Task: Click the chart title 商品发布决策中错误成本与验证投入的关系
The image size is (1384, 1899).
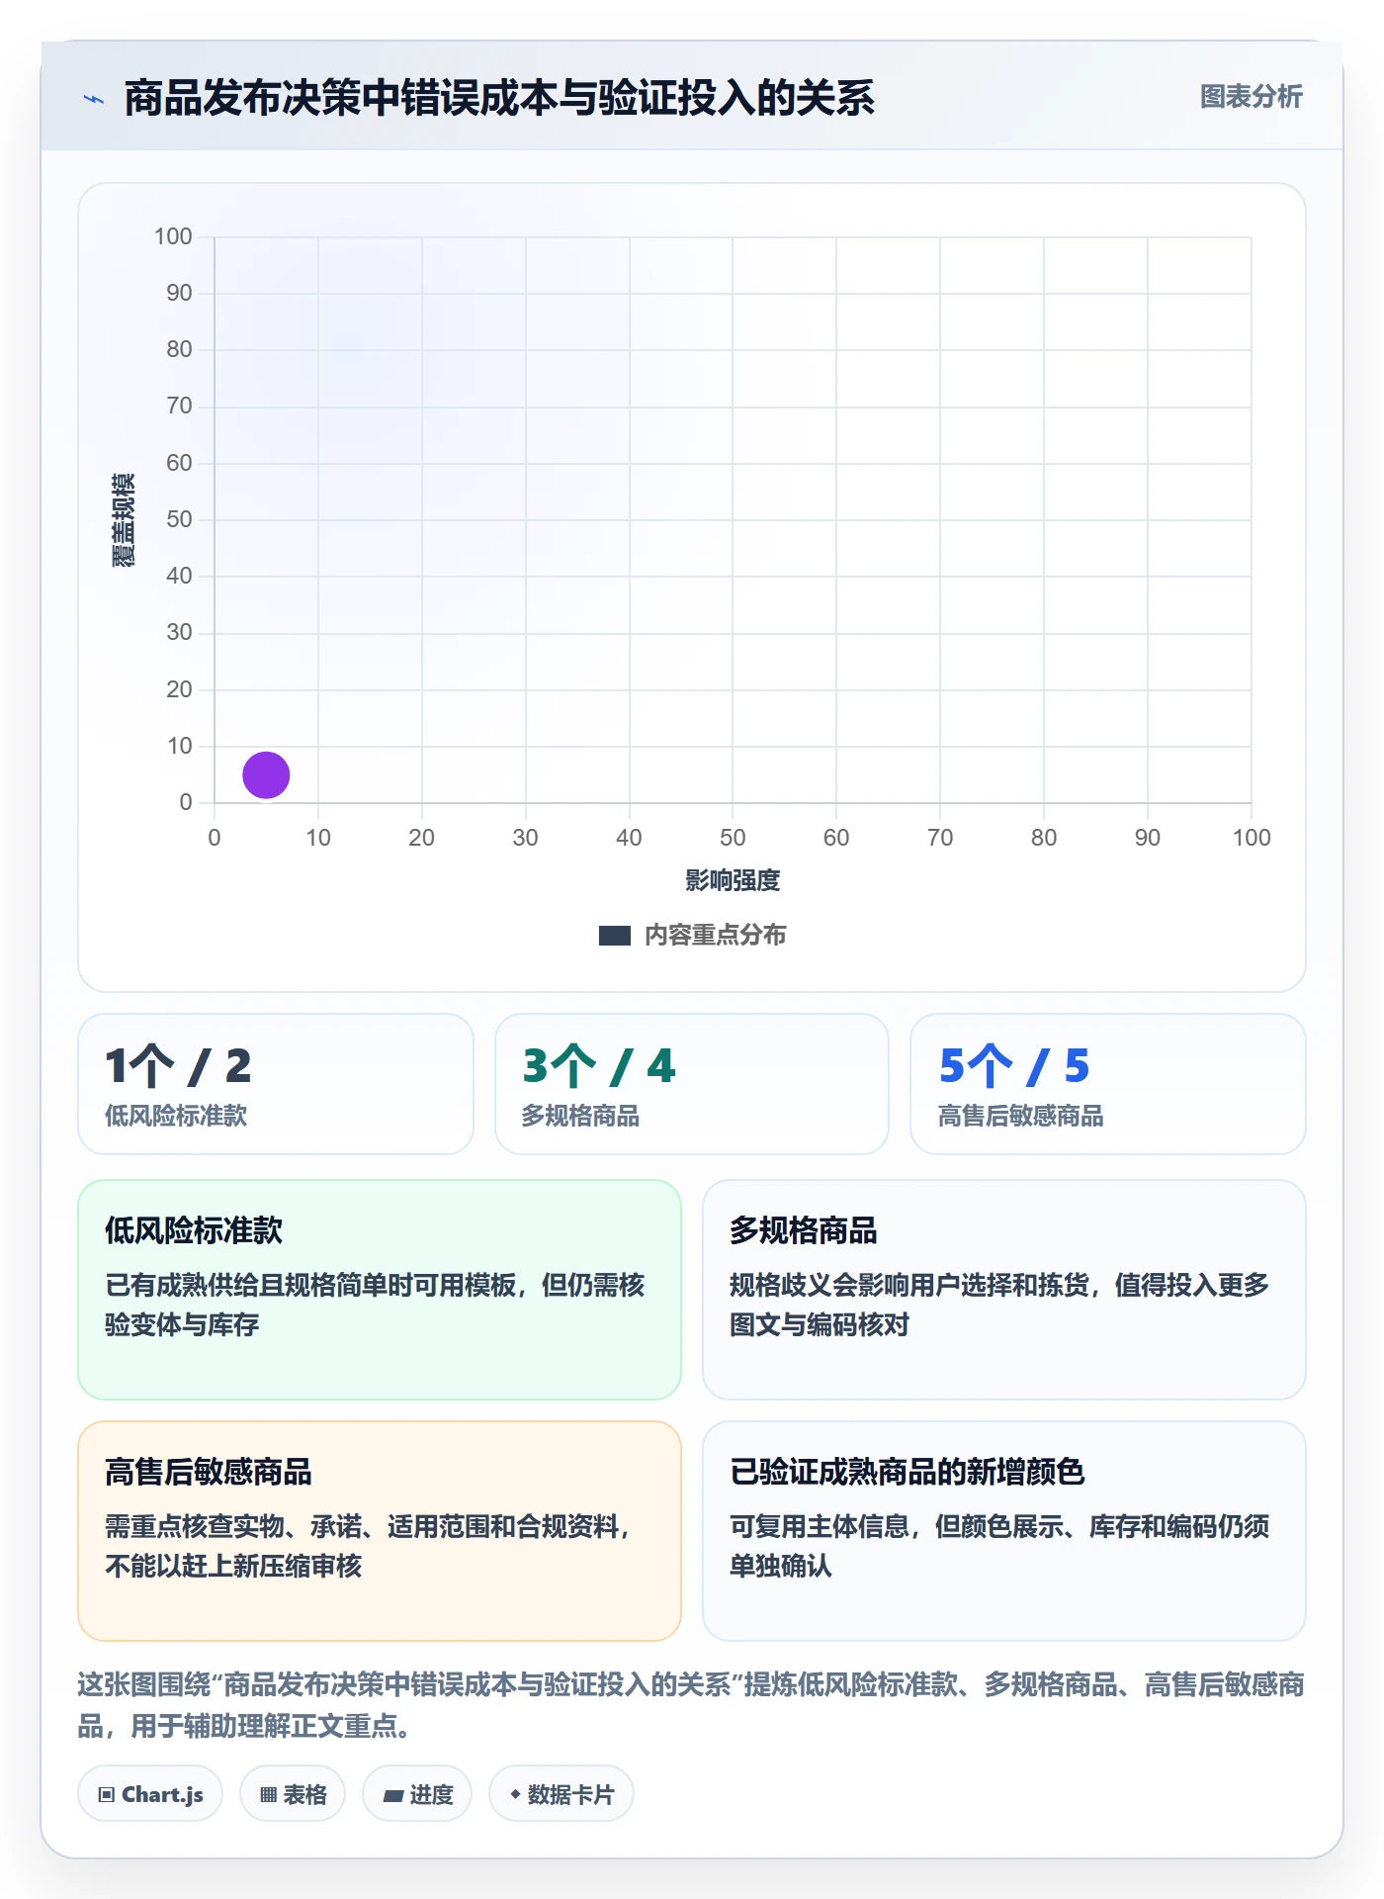Action: pyautogui.click(x=499, y=98)
